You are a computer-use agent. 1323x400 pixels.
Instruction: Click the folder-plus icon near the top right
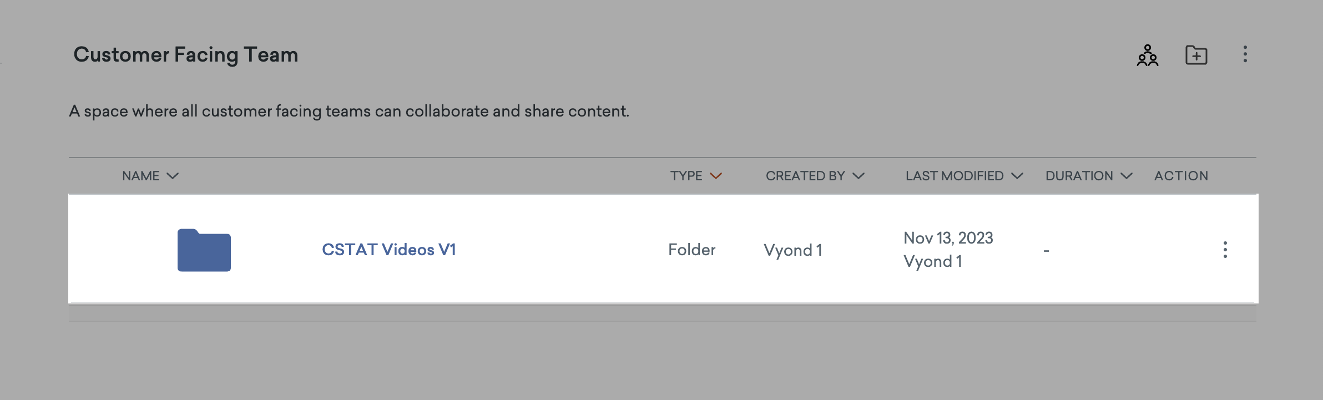(1196, 55)
